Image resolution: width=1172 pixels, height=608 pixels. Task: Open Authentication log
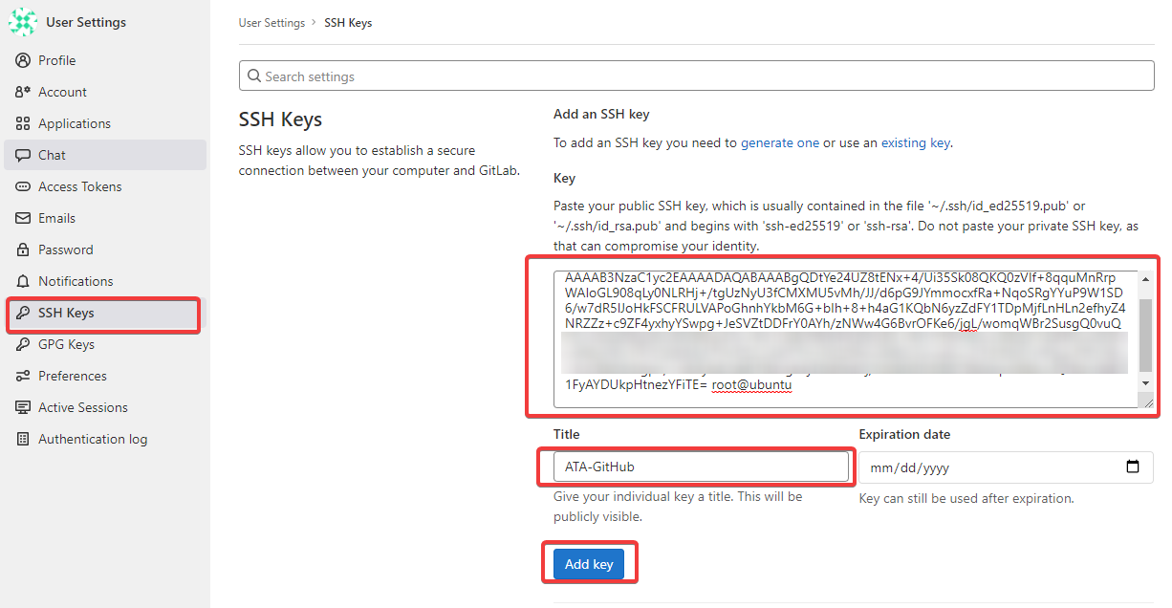click(x=105, y=439)
